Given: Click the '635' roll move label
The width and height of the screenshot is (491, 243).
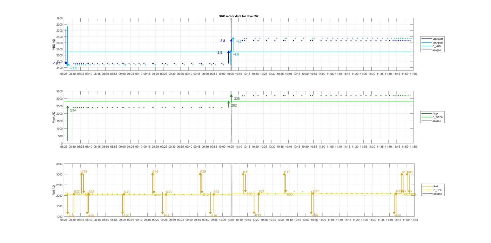Looking at the screenshot, I should [x=92, y=192].
